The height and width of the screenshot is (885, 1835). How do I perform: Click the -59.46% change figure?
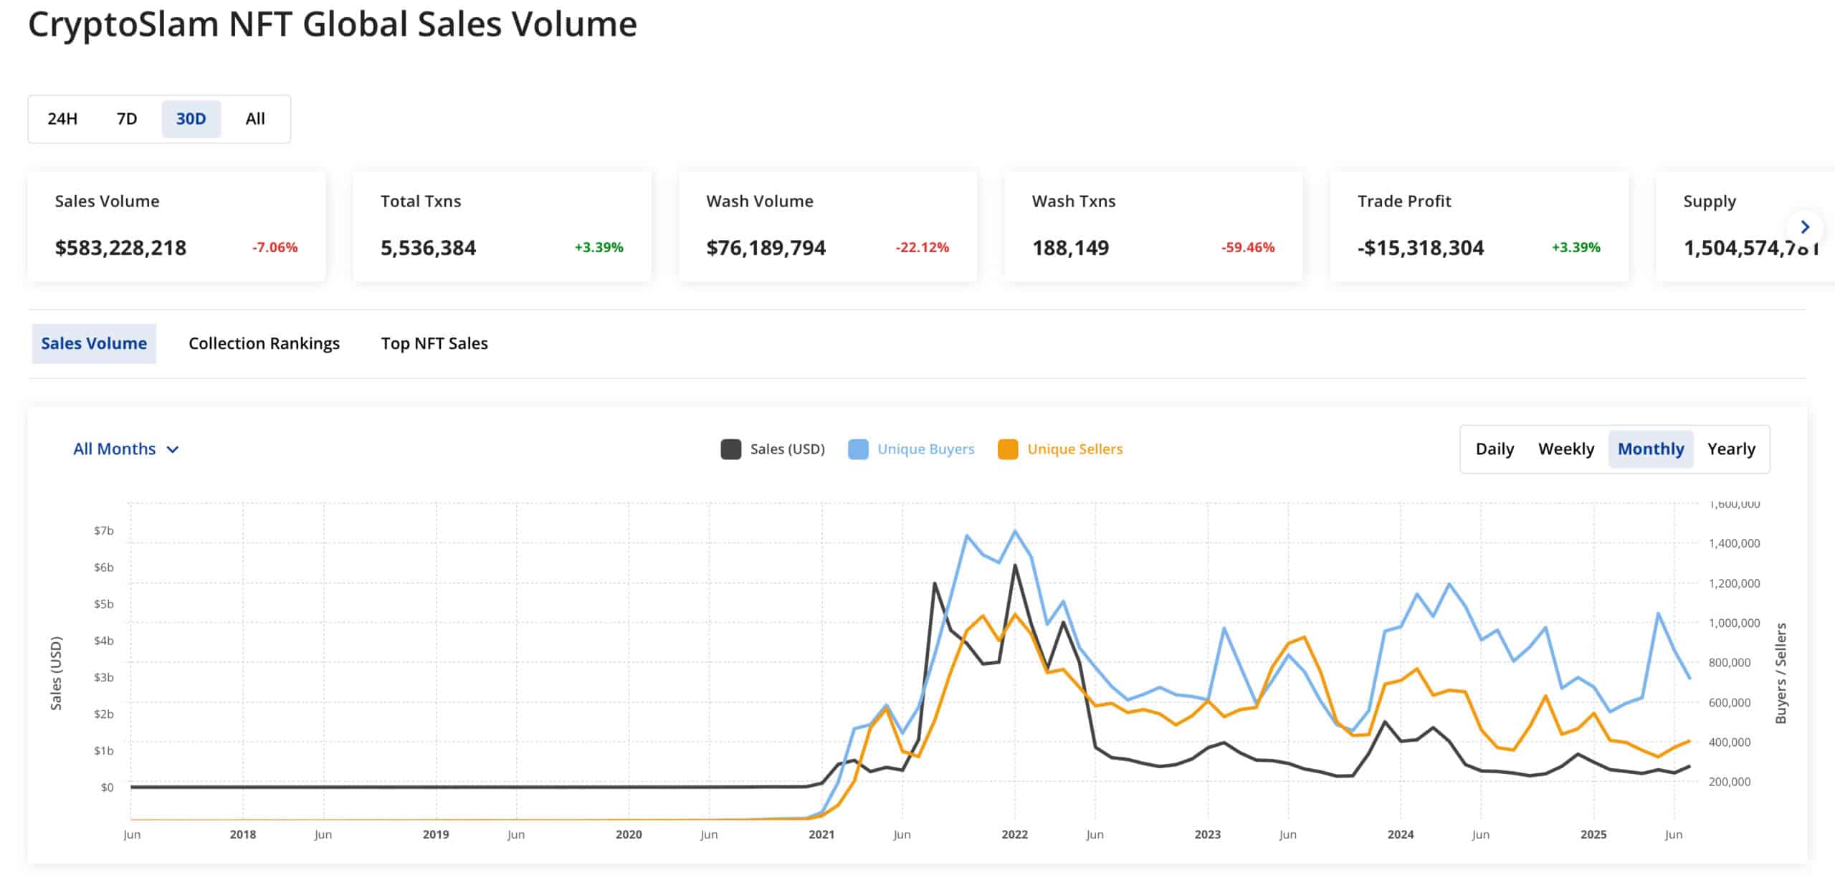[x=1248, y=247]
